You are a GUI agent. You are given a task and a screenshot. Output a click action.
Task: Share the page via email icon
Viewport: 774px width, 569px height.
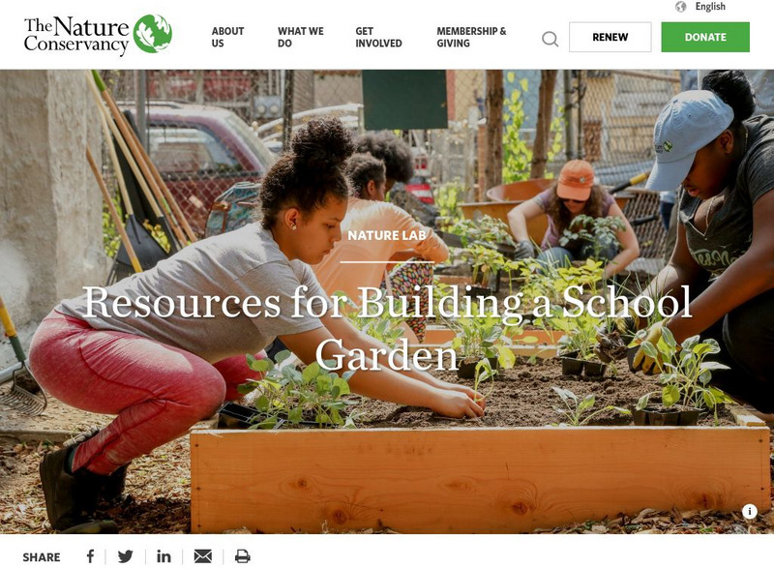203,556
